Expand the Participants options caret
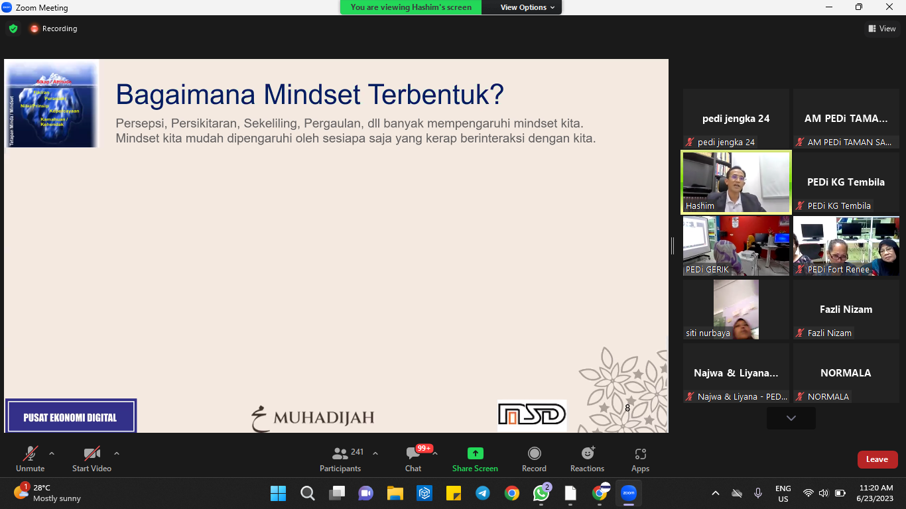 (375, 454)
